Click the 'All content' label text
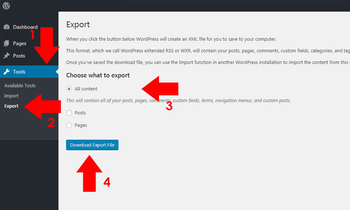The image size is (350, 210). (86, 89)
